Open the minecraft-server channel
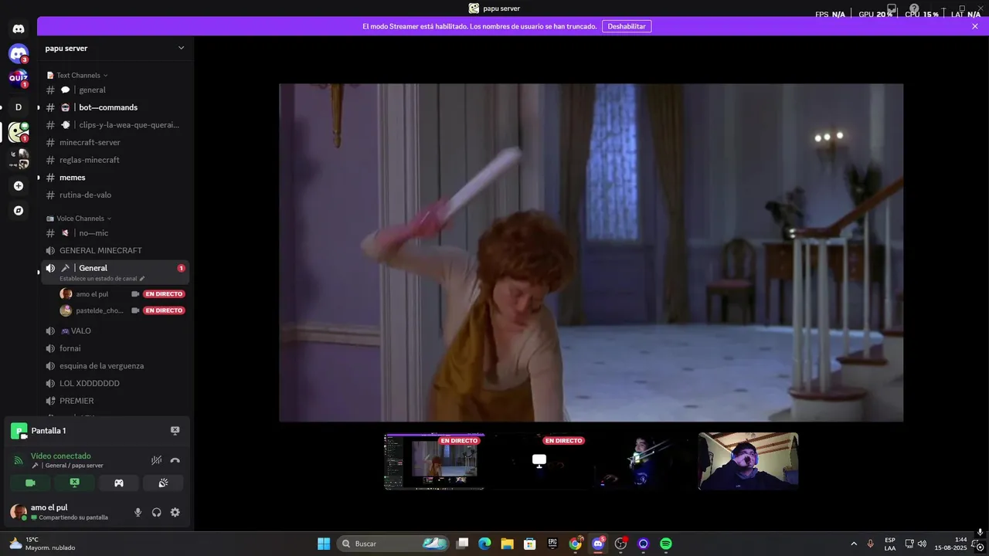The image size is (989, 556). tap(115, 142)
